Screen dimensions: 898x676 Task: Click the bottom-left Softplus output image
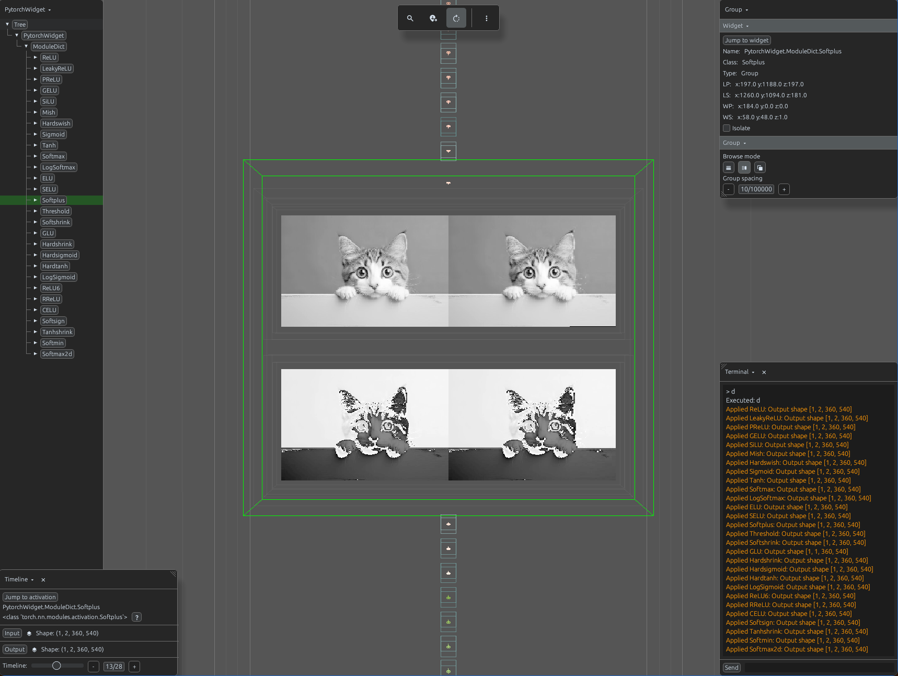(x=365, y=425)
